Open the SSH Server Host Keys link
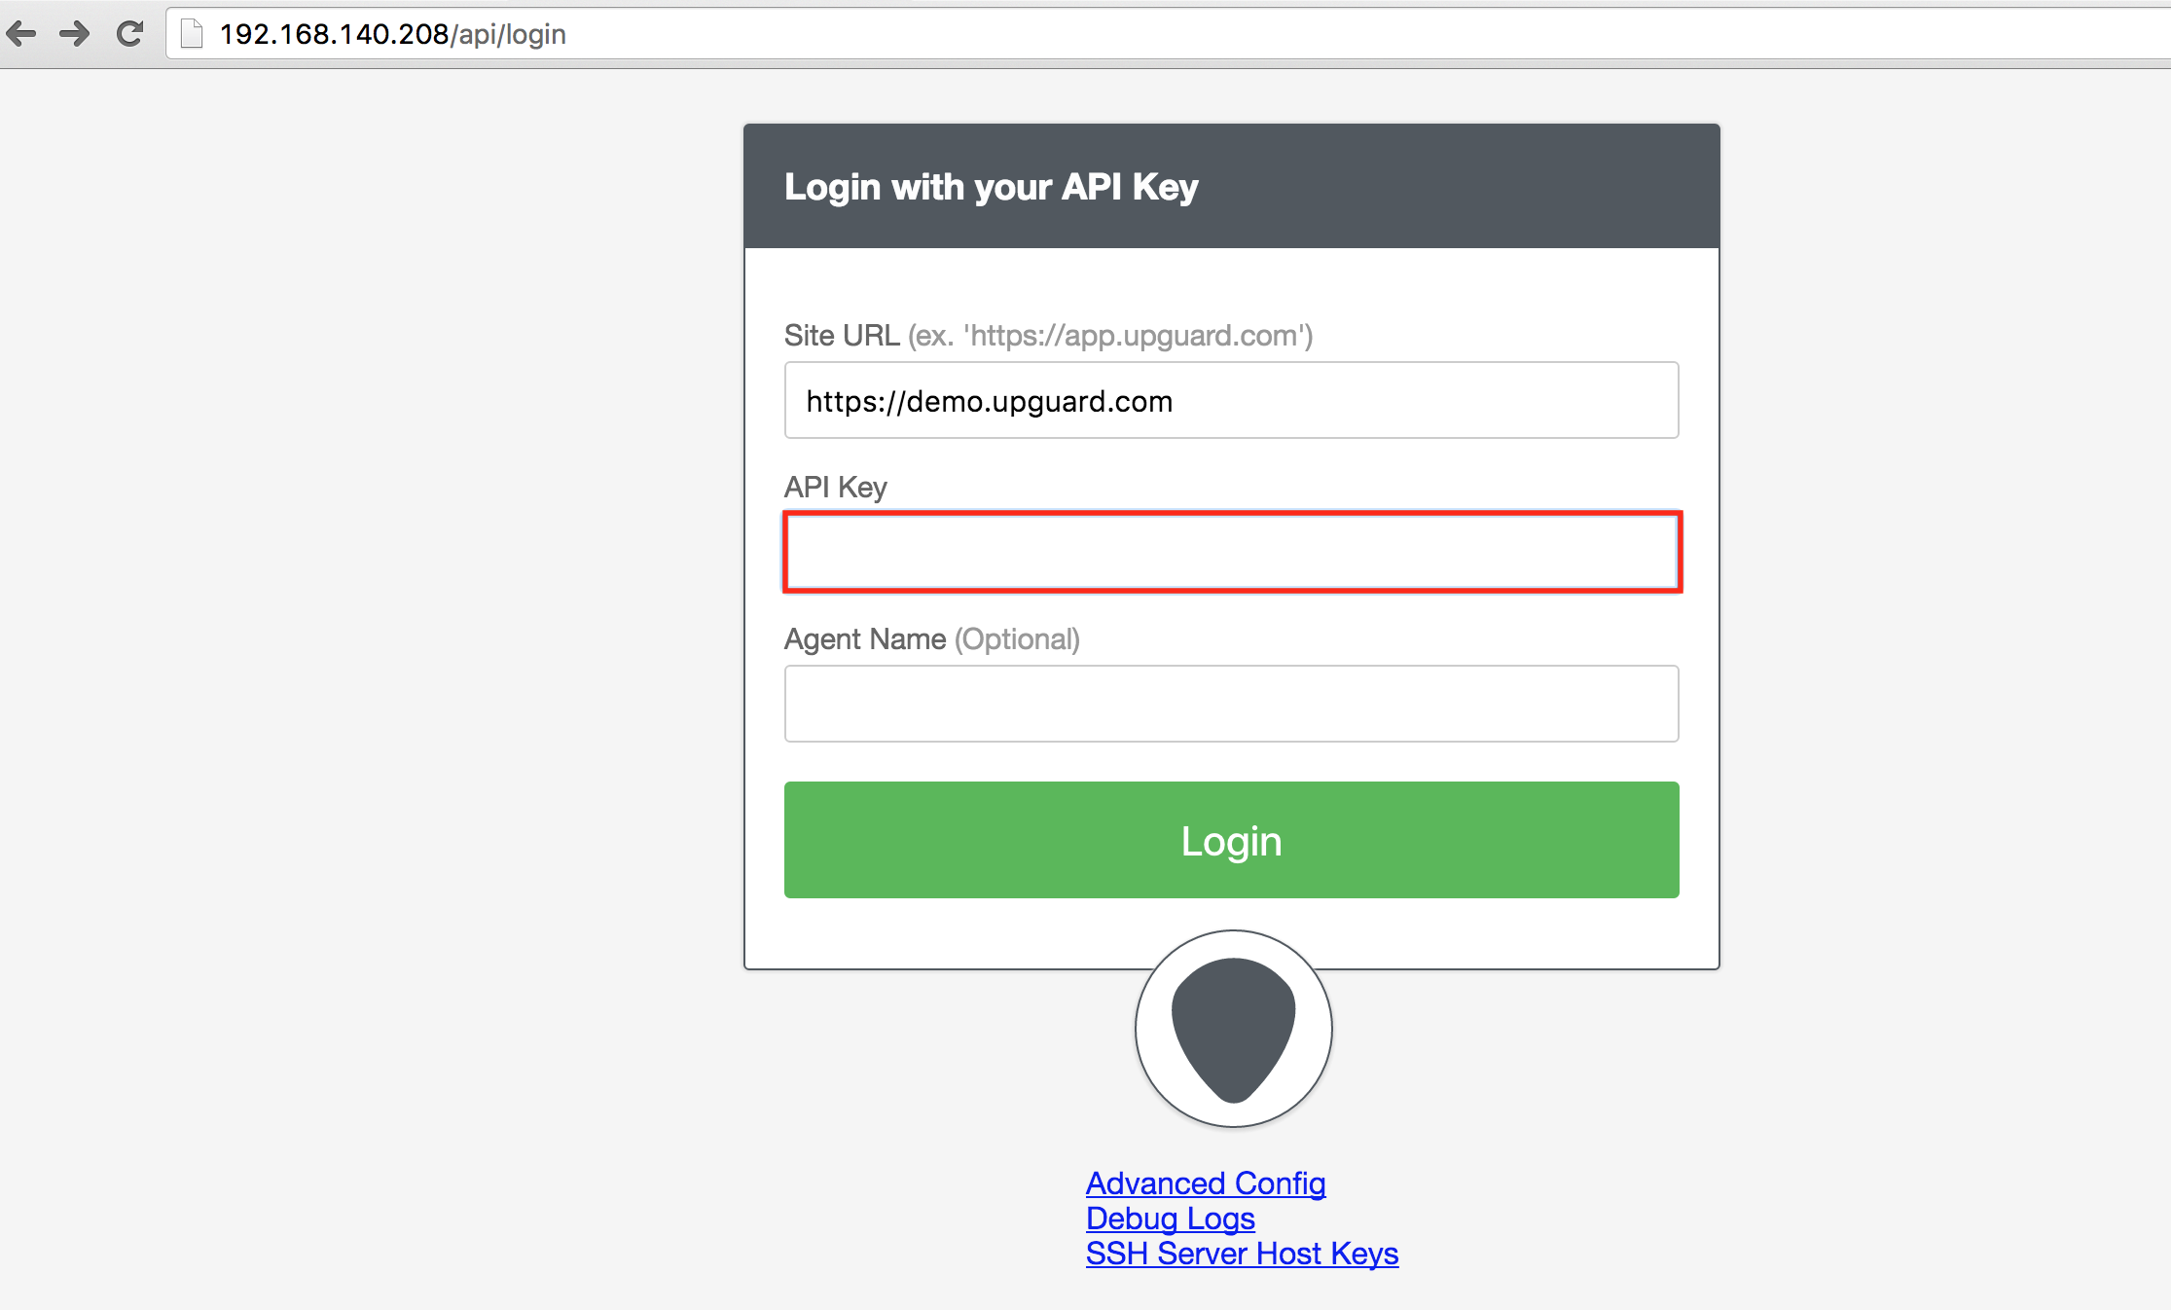The width and height of the screenshot is (2171, 1310). pos(1242,1254)
